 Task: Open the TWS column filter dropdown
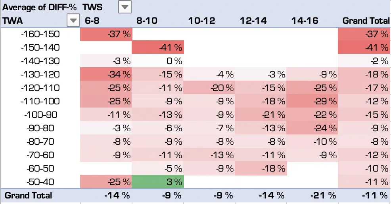(x=125, y=7)
